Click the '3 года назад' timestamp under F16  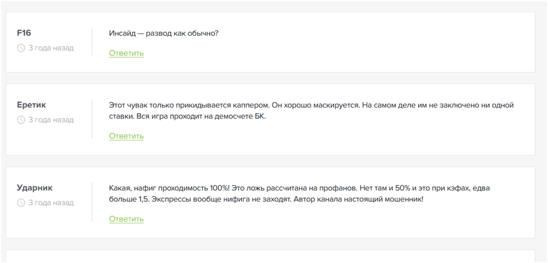click(x=51, y=48)
